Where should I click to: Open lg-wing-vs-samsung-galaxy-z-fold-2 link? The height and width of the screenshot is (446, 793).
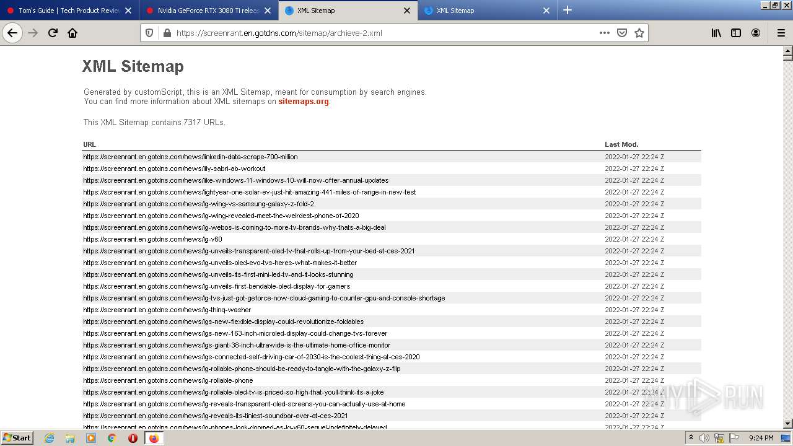point(198,204)
